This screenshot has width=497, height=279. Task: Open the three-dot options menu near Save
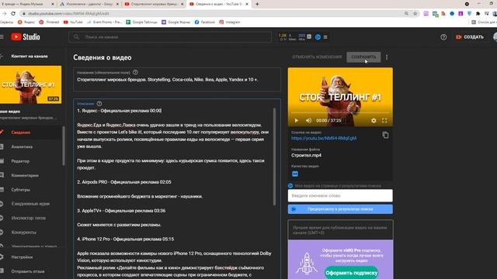387,57
